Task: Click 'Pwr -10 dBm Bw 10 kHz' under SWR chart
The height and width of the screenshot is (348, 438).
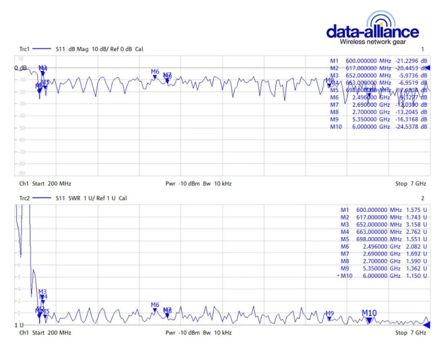Action: click(x=199, y=333)
